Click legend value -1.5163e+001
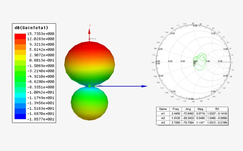This screenshot has height=151, width=243. (41, 109)
